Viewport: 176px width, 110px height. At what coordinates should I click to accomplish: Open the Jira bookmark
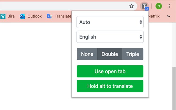point(7,16)
